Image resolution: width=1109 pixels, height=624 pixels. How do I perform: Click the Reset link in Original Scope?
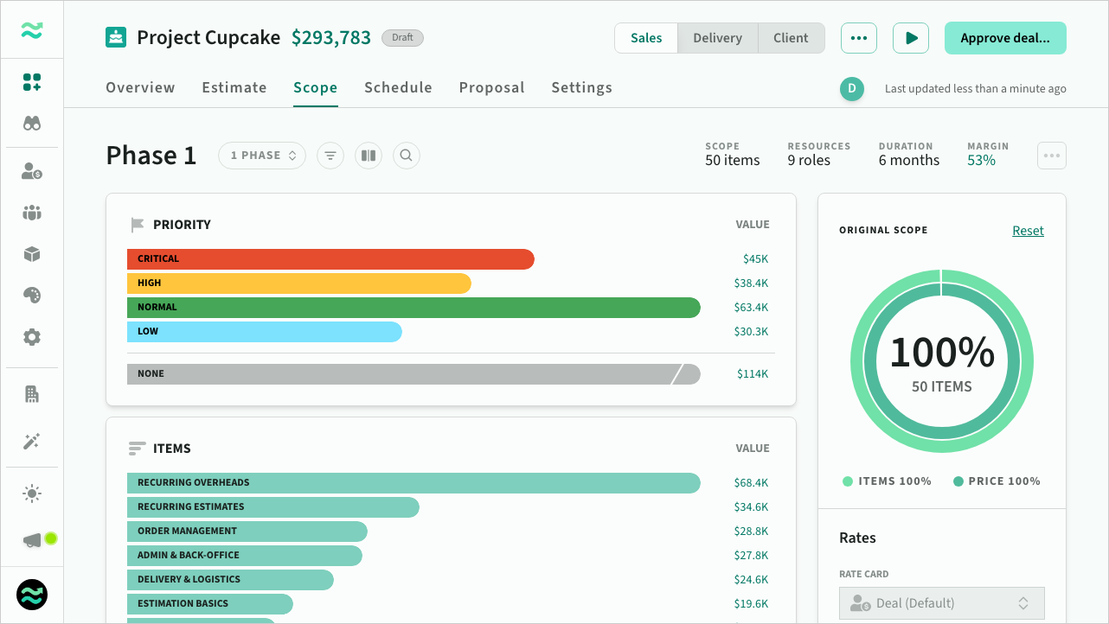pos(1028,231)
